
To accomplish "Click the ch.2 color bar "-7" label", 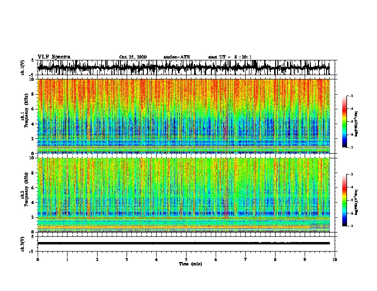I will coord(351,226).
